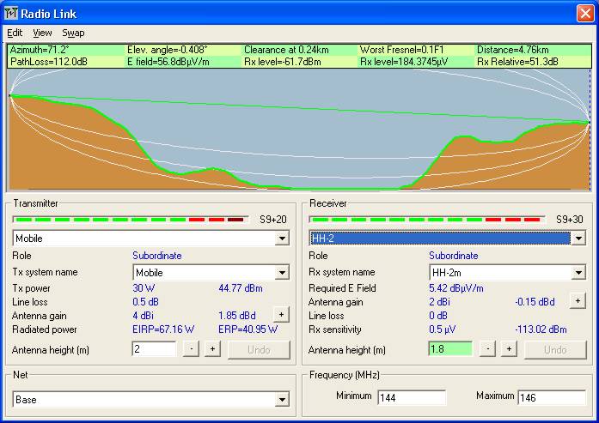Viewport: 599px width, 423px height.
Task: Increase the receiver antenna height with plus button
Action: [x=509, y=349]
